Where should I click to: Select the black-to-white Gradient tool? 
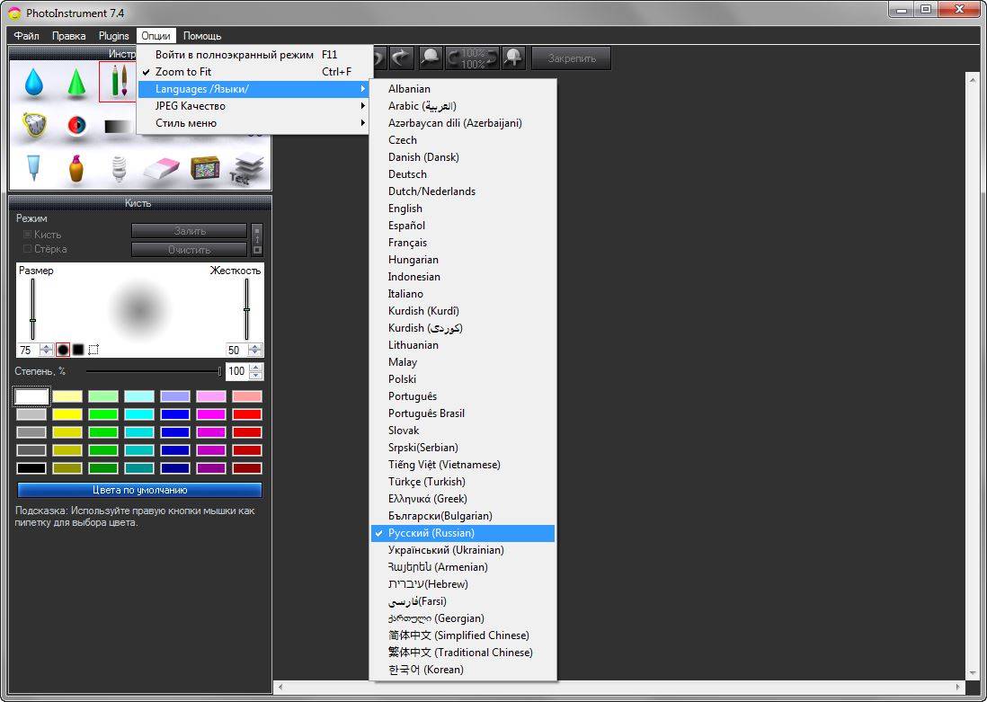119,127
